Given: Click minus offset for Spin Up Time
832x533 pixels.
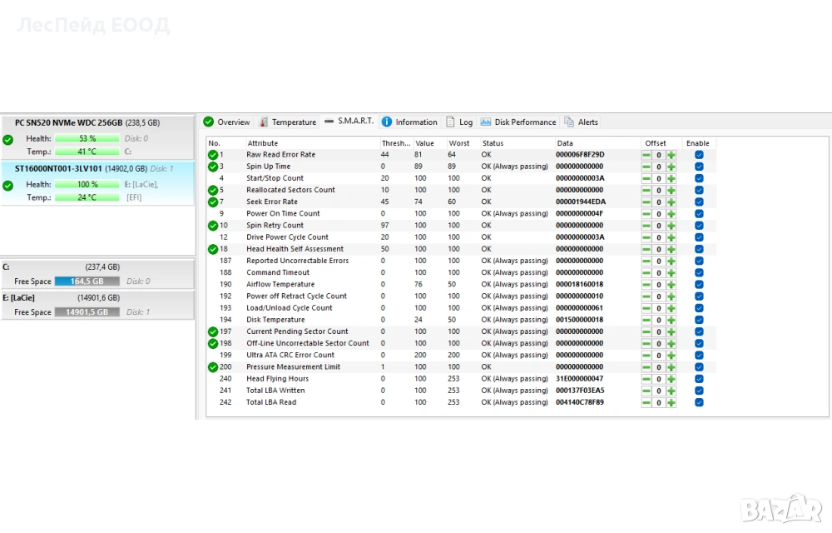Looking at the screenshot, I should (x=646, y=167).
